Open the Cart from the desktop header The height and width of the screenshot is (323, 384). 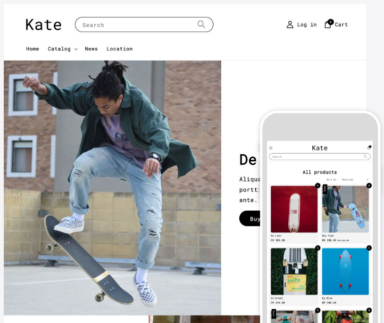click(x=336, y=24)
